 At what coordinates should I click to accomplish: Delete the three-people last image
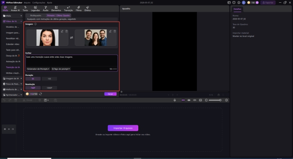(x=115, y=31)
